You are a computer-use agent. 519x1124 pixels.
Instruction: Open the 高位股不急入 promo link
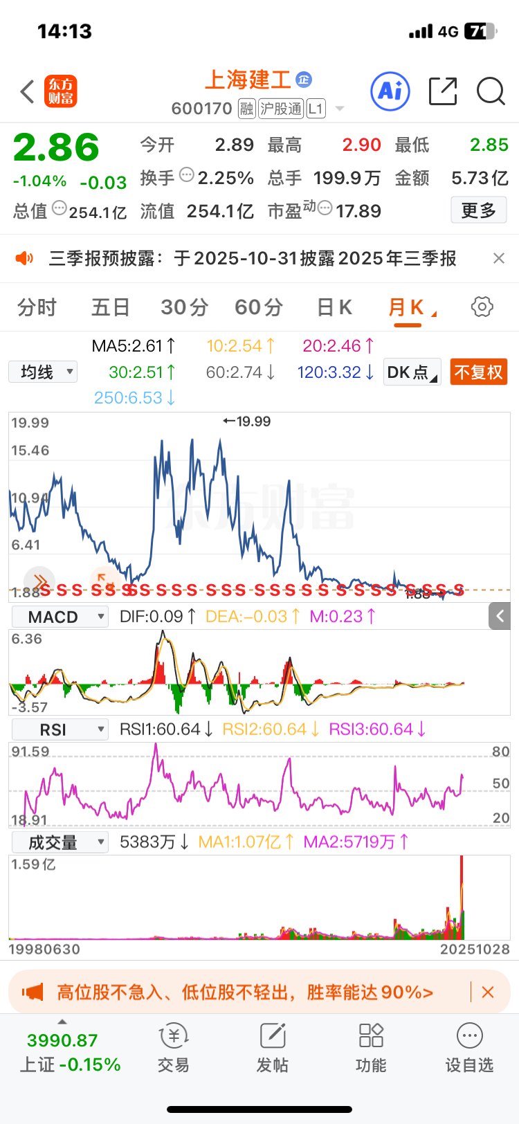click(245, 992)
